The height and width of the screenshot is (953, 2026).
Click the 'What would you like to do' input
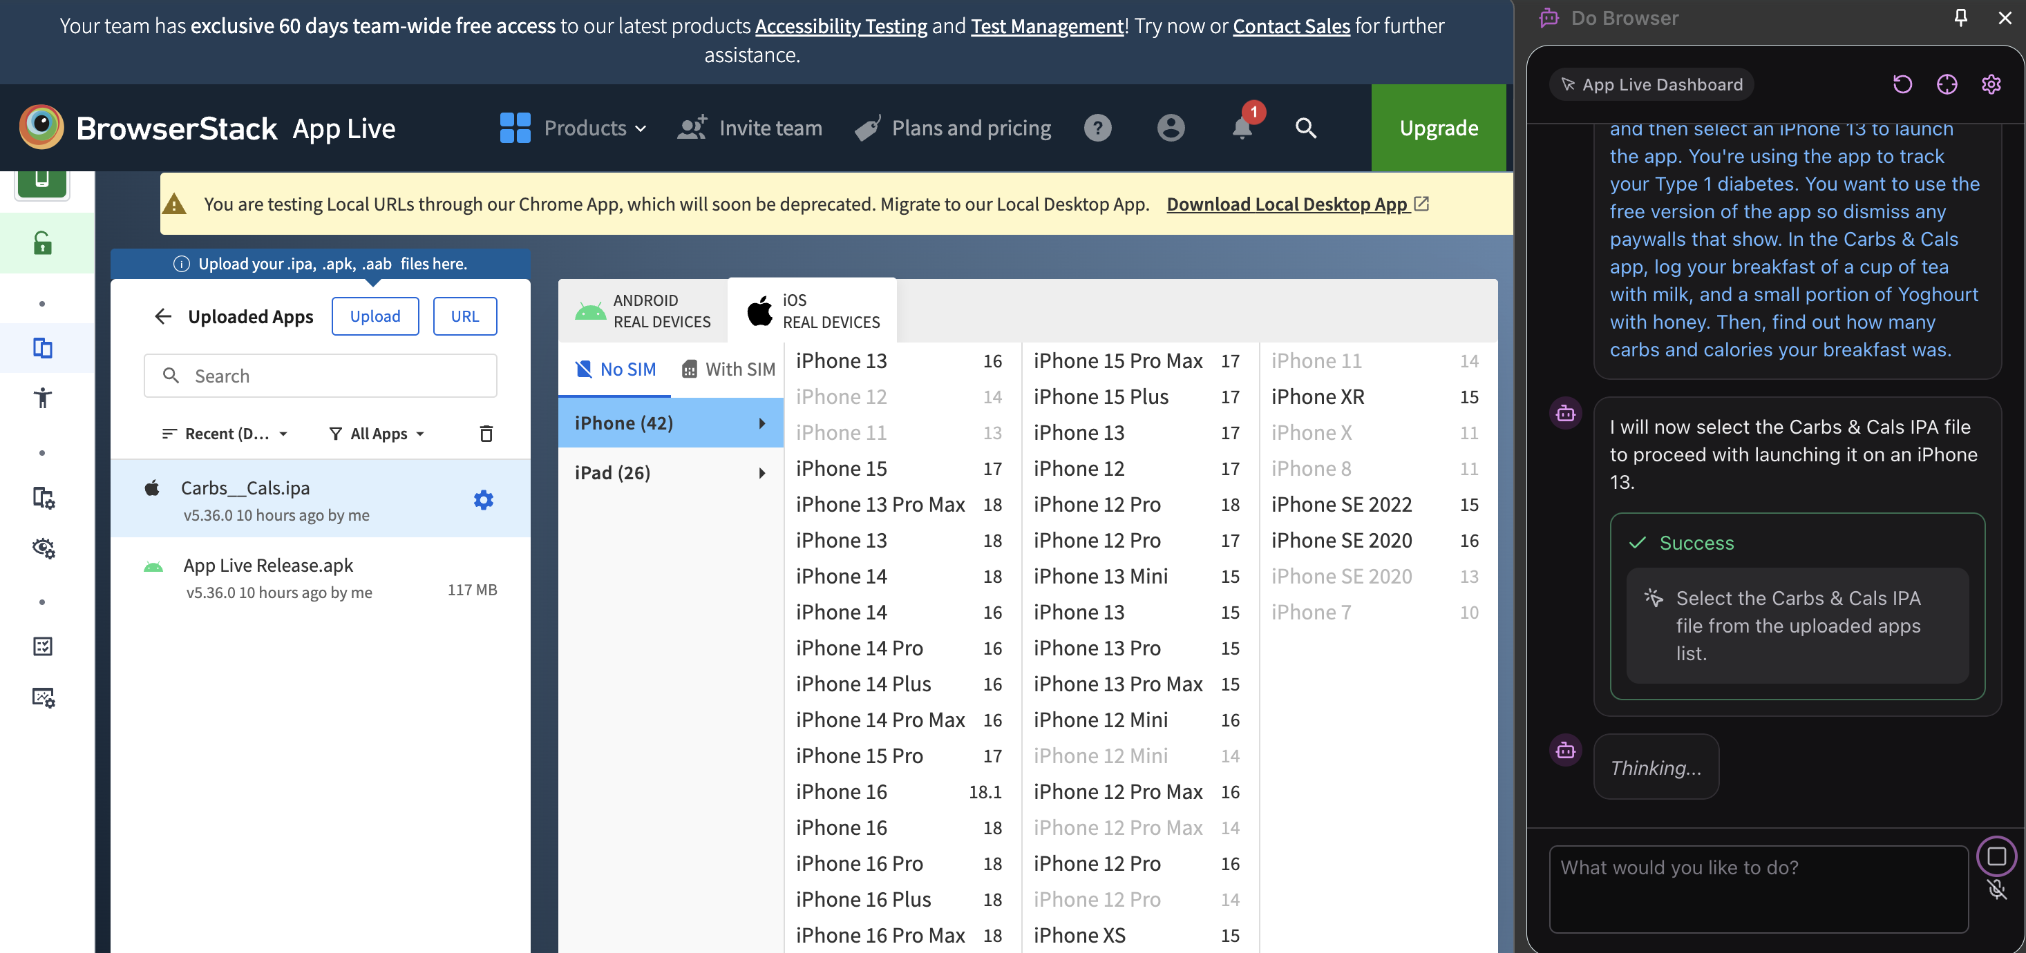click(1759, 889)
